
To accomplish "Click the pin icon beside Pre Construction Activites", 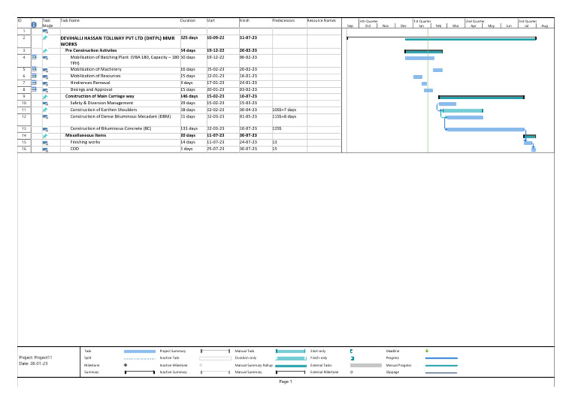I will tap(45, 51).
